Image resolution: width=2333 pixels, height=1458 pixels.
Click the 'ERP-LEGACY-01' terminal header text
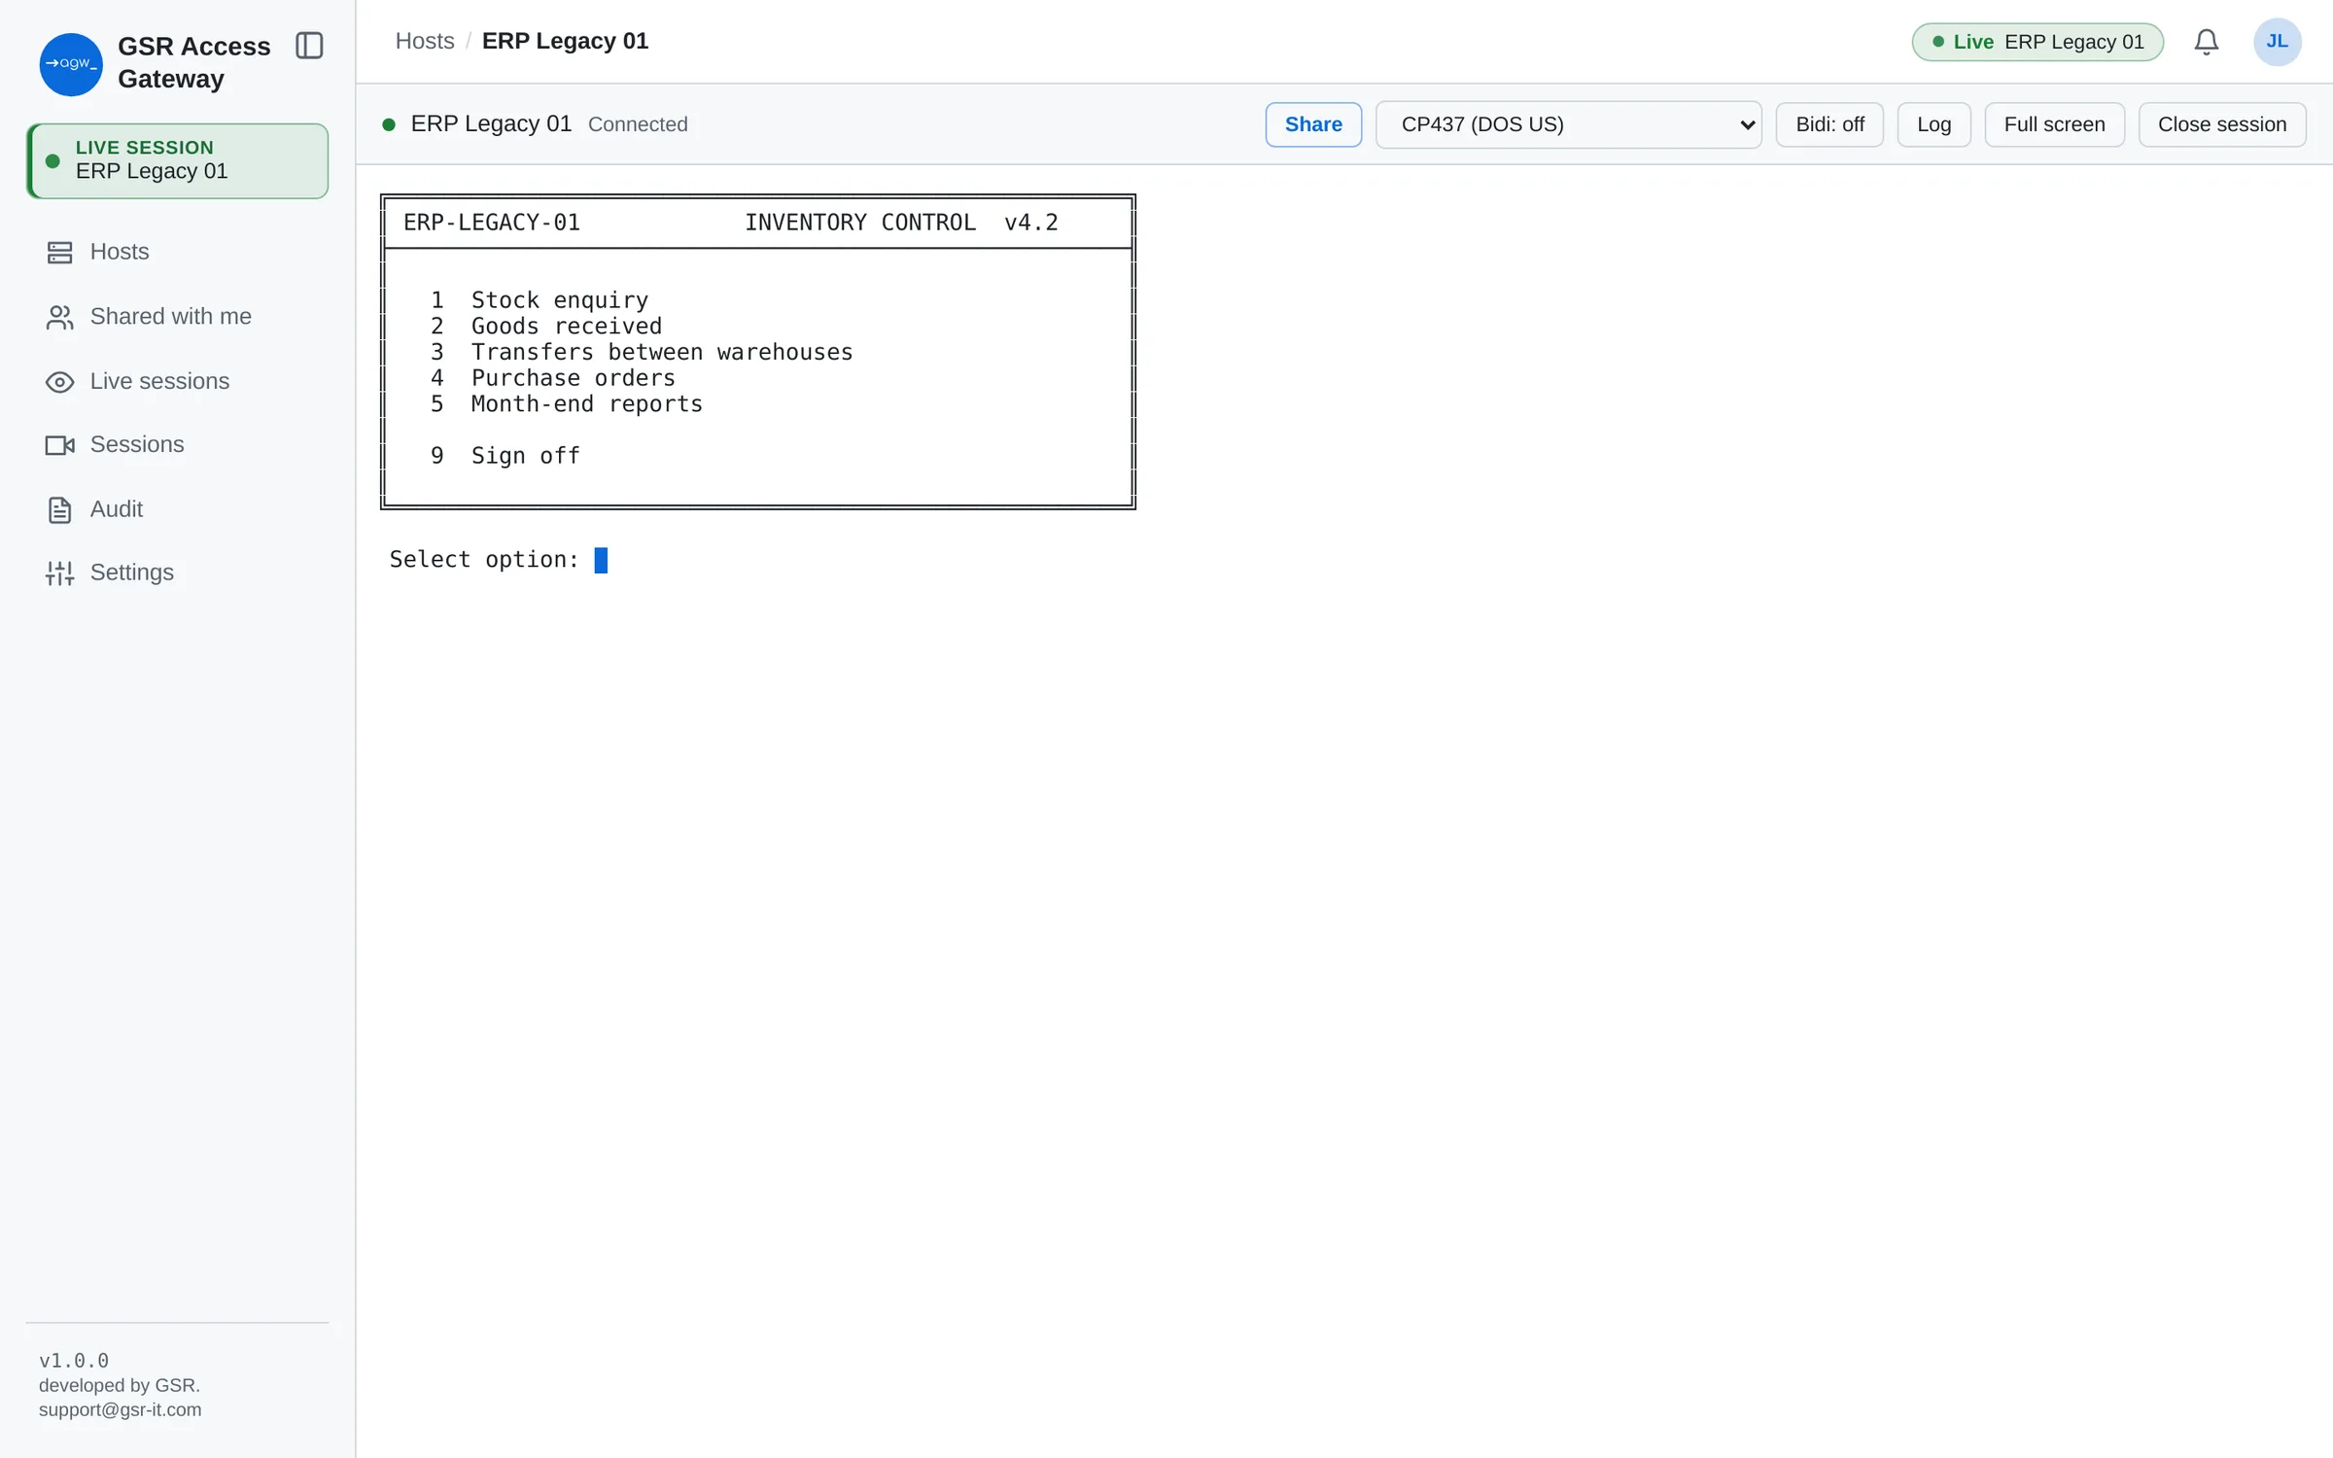[492, 223]
